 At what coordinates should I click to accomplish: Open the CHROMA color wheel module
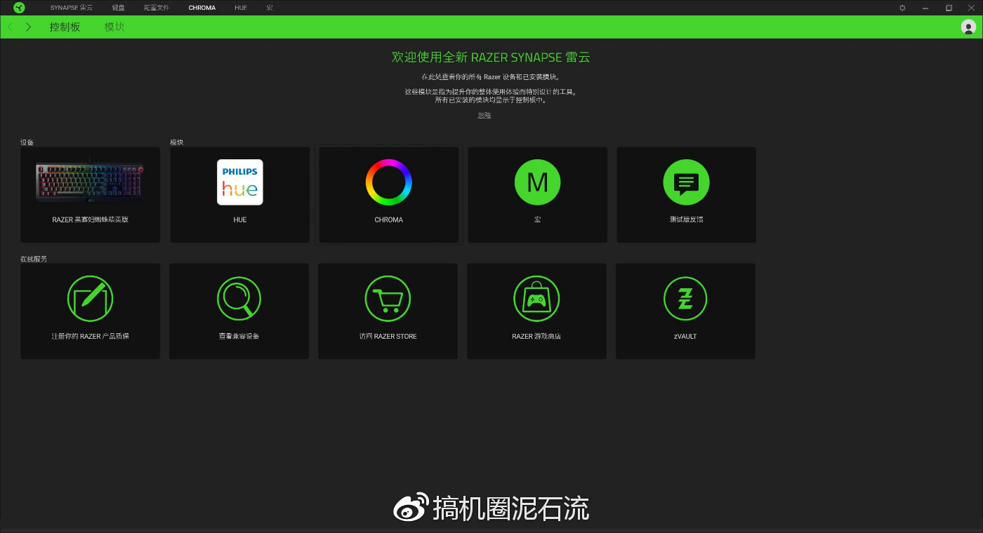tap(388, 182)
